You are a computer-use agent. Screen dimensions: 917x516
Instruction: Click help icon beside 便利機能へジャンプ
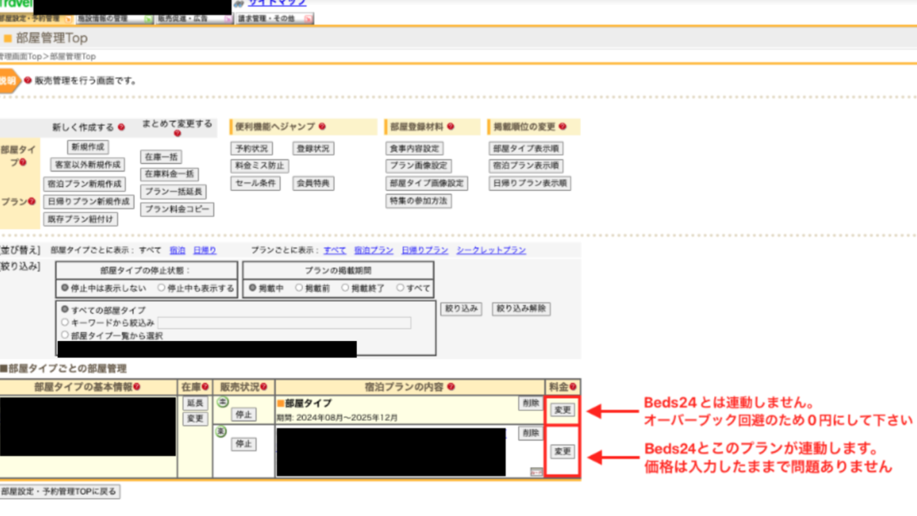[x=322, y=127]
